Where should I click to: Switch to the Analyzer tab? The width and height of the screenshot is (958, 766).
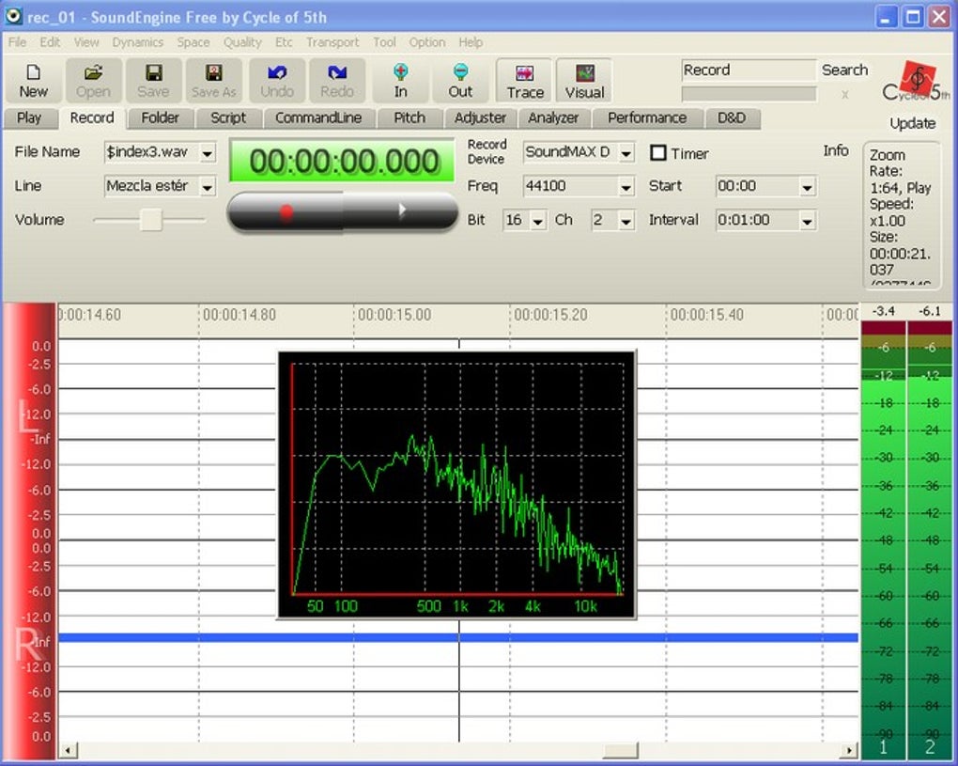coord(553,117)
